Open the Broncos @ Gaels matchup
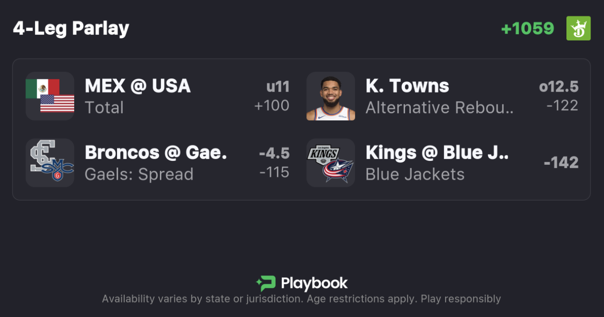 pyautogui.click(x=156, y=153)
